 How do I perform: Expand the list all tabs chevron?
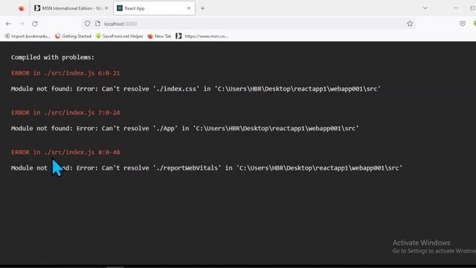(425, 8)
